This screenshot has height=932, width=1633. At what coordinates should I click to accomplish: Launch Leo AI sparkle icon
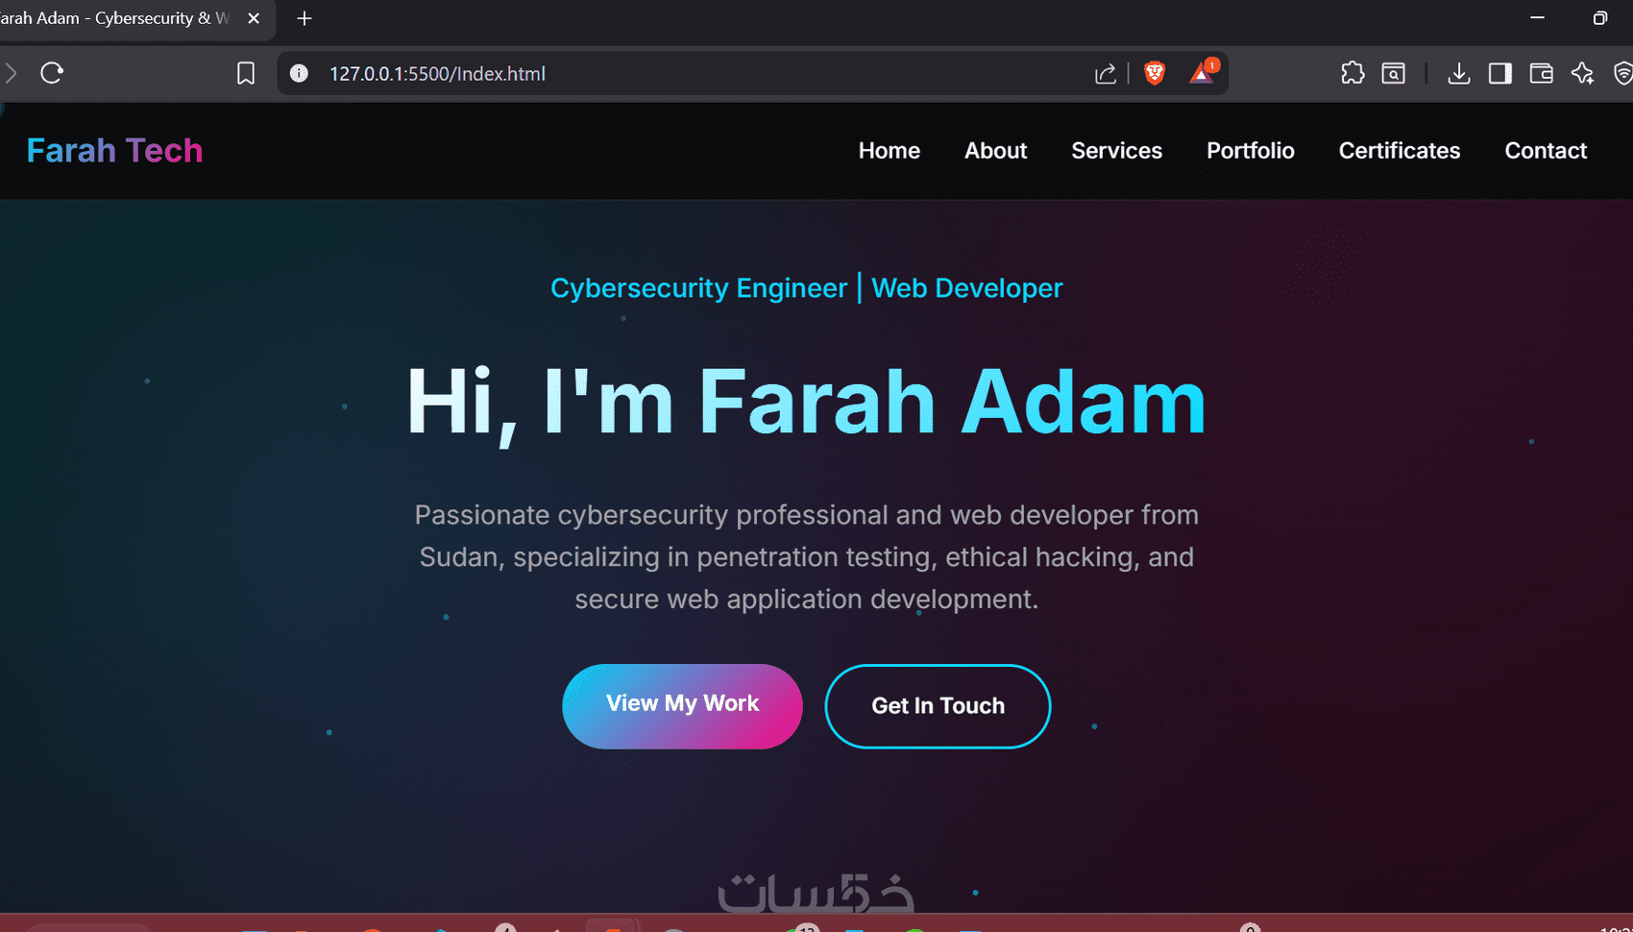tap(1583, 73)
